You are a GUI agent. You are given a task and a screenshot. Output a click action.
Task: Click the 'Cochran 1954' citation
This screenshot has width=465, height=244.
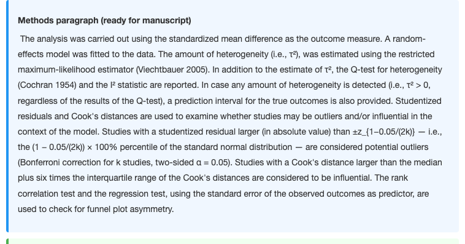(x=48, y=85)
